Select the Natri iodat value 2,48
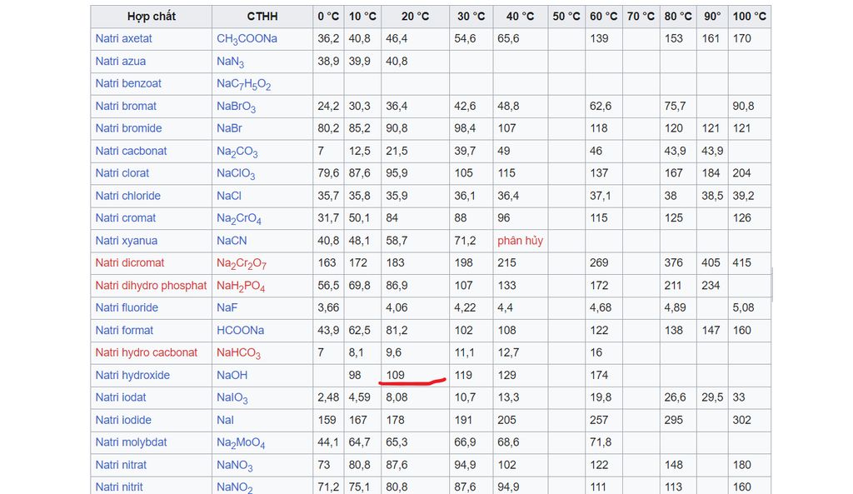The width and height of the screenshot is (853, 494). (328, 397)
